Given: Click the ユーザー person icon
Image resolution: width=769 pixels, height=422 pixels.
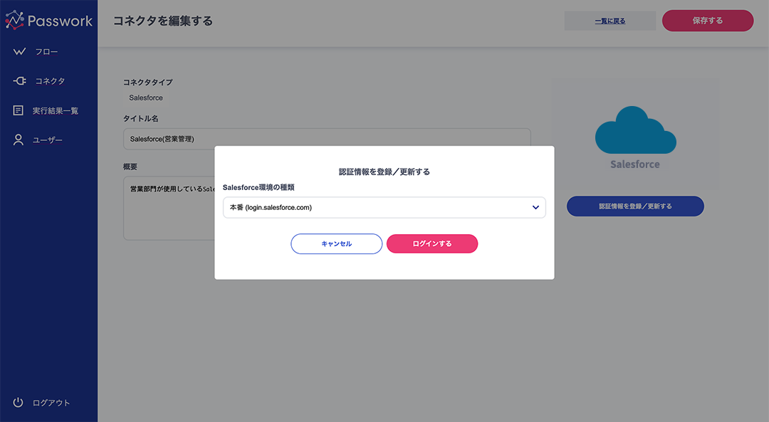Looking at the screenshot, I should 18,139.
